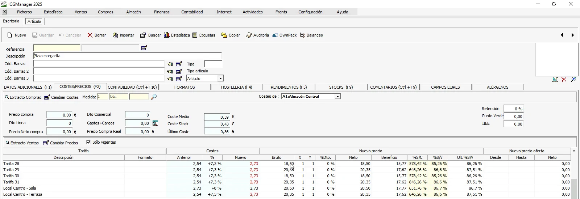580x199 pixels.
Task: Click the hand-pointer icon for Cód. Barras 3
Action: 170,79
